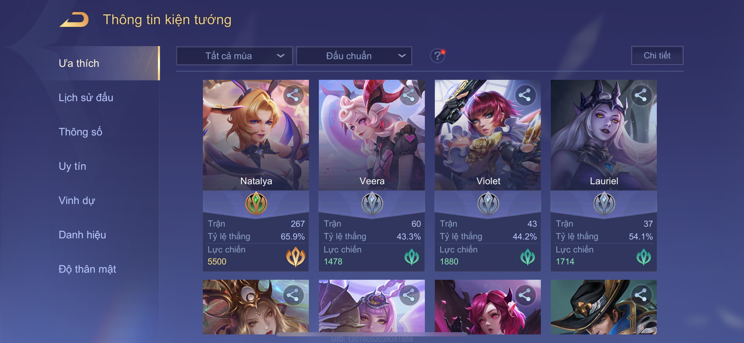Click Lauriel's silver mastery badge
The width and height of the screenshot is (744, 343).
click(604, 203)
